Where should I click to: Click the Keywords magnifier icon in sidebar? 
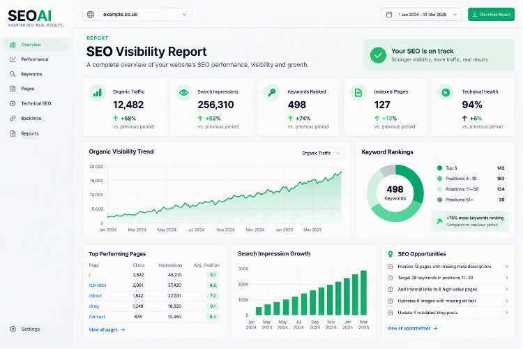tap(13, 74)
